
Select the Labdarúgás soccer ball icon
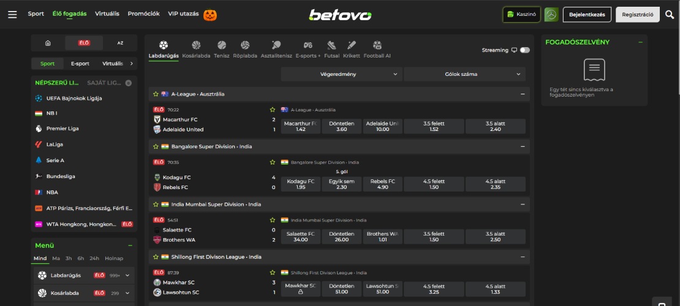coord(164,45)
